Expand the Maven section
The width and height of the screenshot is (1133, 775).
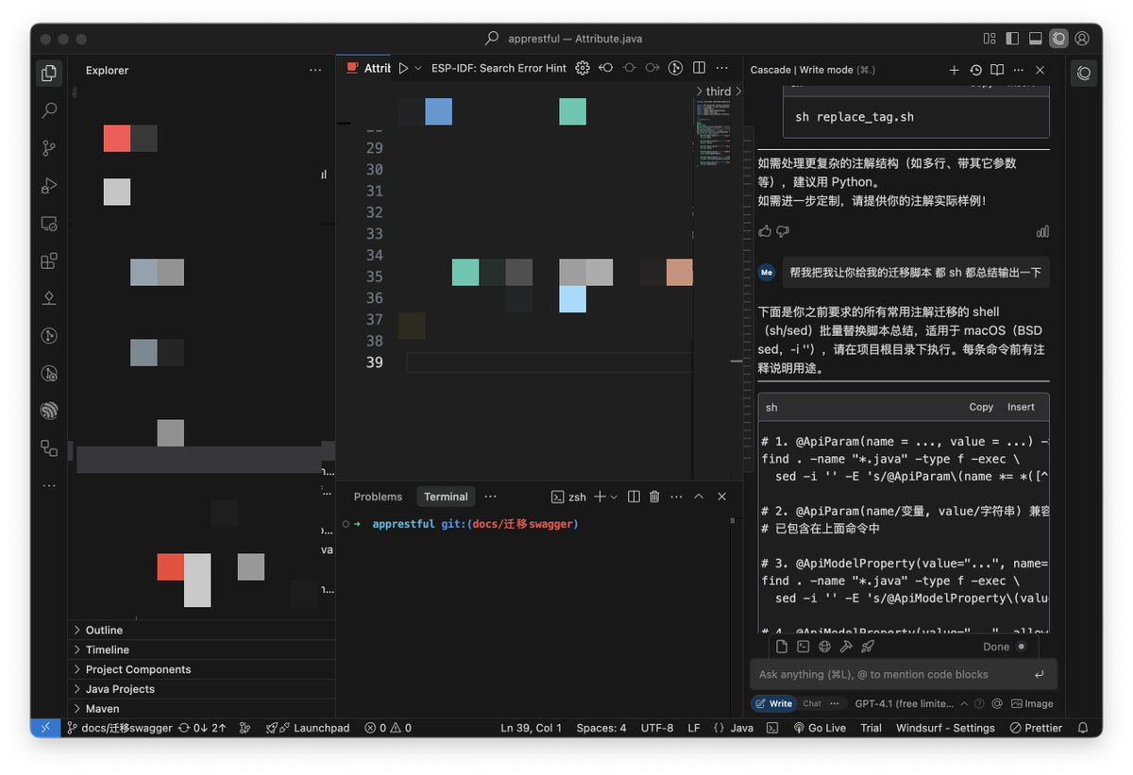pyautogui.click(x=202, y=708)
